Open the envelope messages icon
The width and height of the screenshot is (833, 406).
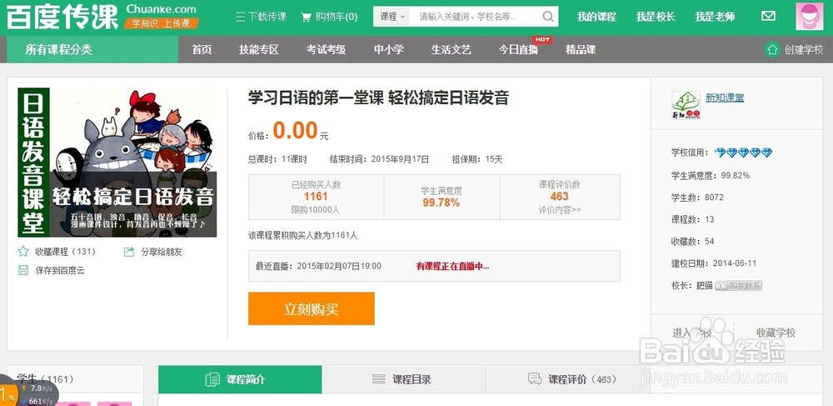coord(768,16)
